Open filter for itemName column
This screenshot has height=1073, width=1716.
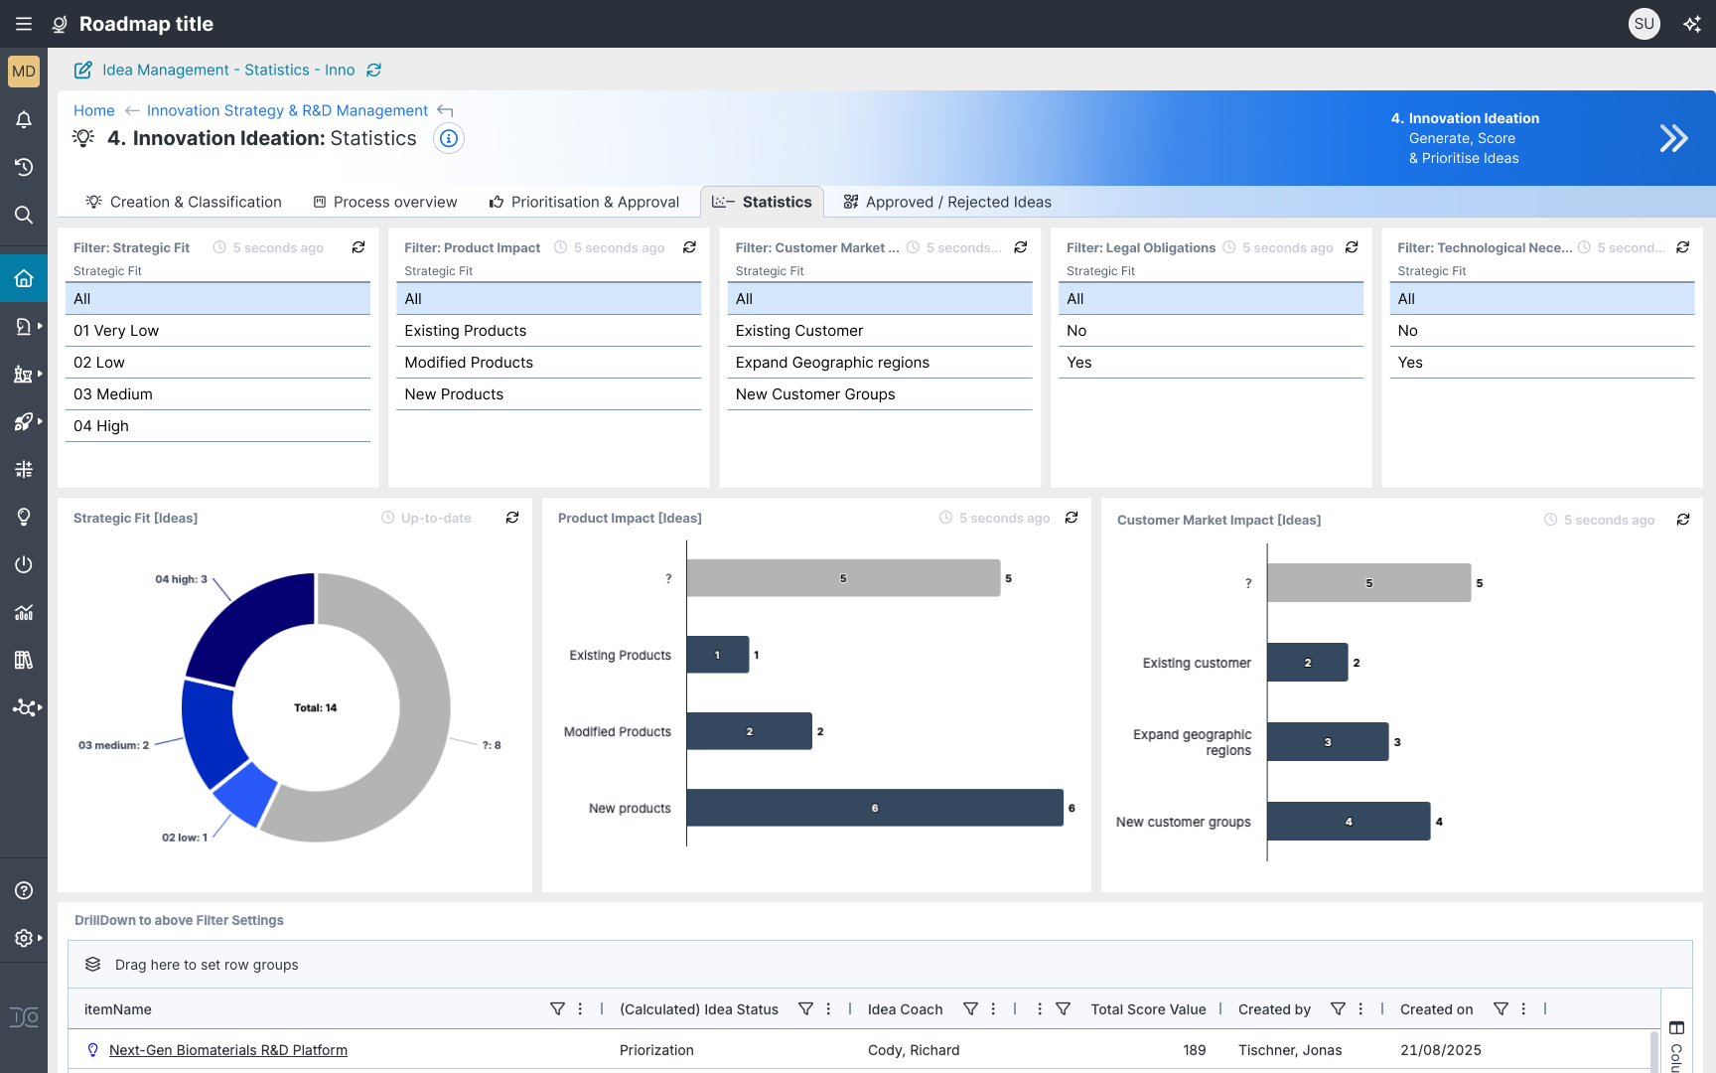click(557, 1008)
